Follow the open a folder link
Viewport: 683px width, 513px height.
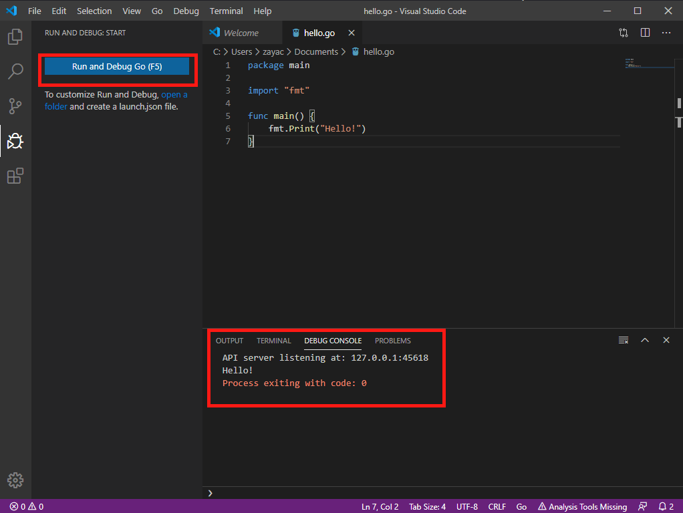116,101
